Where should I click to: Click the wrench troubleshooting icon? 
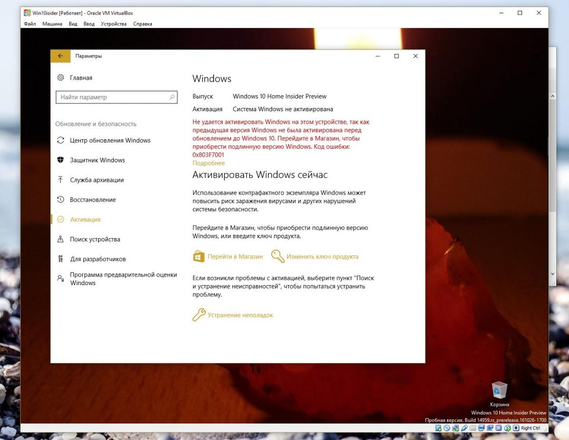click(199, 315)
